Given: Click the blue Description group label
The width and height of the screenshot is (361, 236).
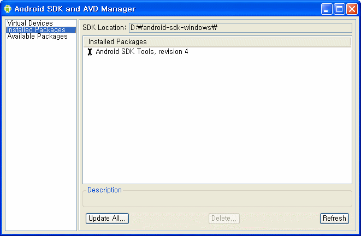Looking at the screenshot, I should pos(104,190).
